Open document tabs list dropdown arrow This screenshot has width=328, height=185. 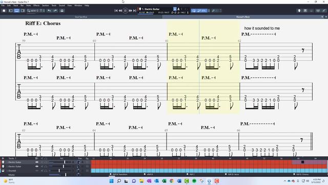(326, 17)
